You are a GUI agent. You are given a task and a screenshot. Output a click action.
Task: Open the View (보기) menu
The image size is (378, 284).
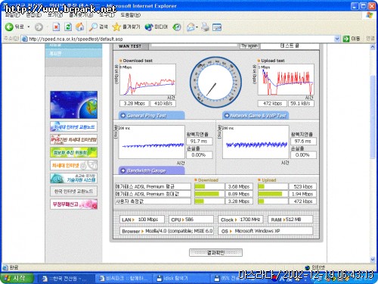pos(55,15)
